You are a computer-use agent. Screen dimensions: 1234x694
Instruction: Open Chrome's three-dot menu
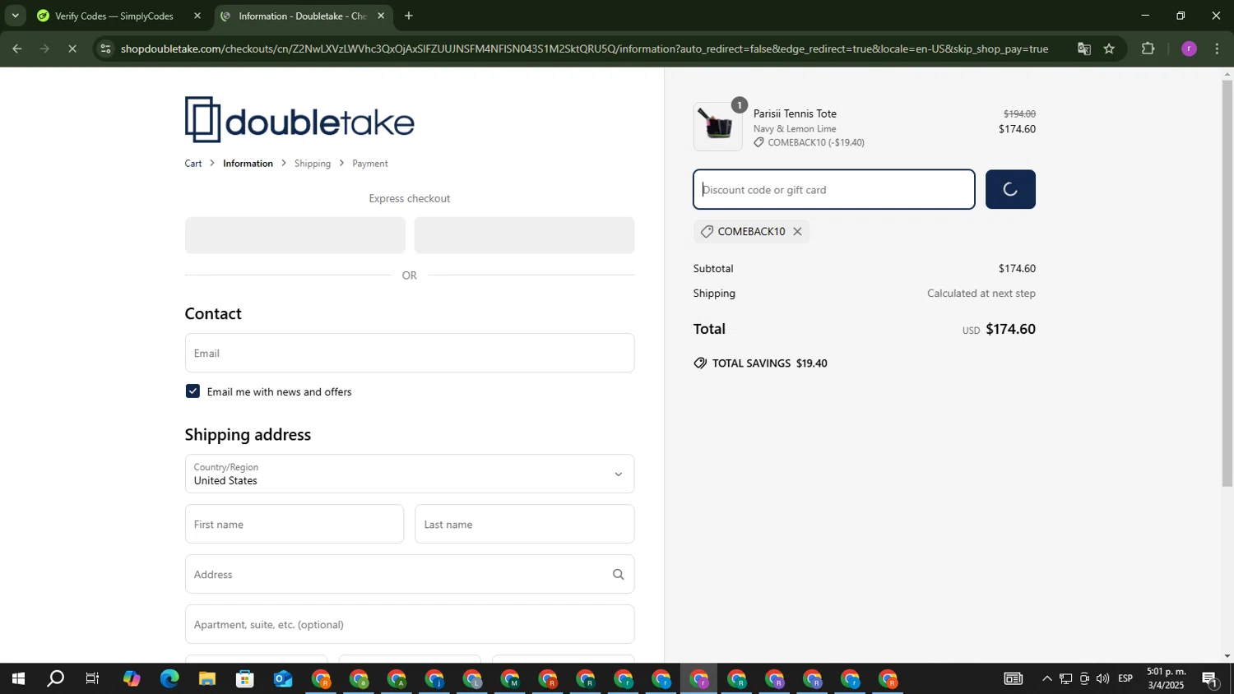[x=1218, y=49]
